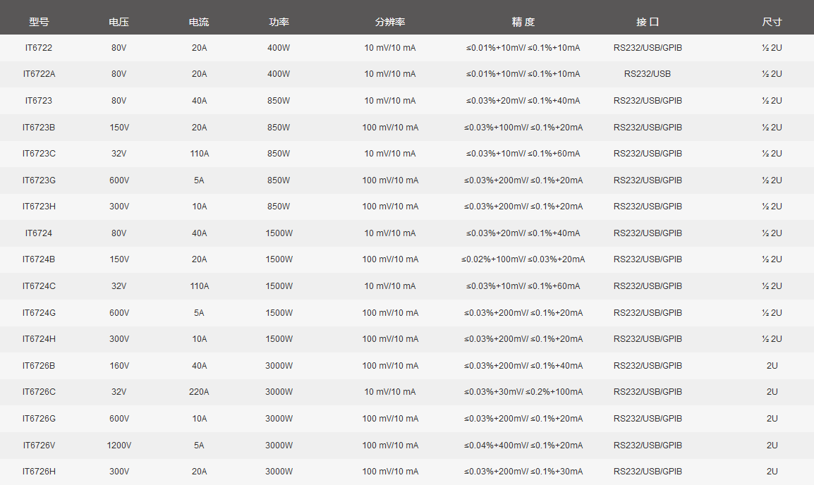Viewport: 814px width, 485px height.
Task: Click the 220A current value
Action: pyautogui.click(x=199, y=392)
